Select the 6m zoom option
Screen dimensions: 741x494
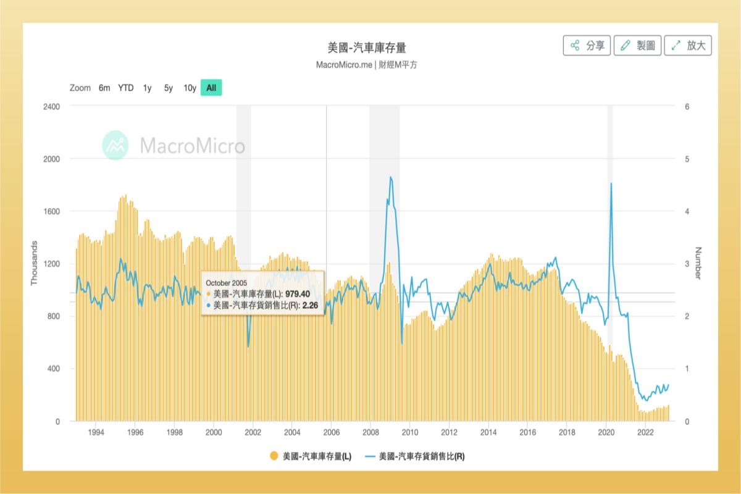pos(104,88)
